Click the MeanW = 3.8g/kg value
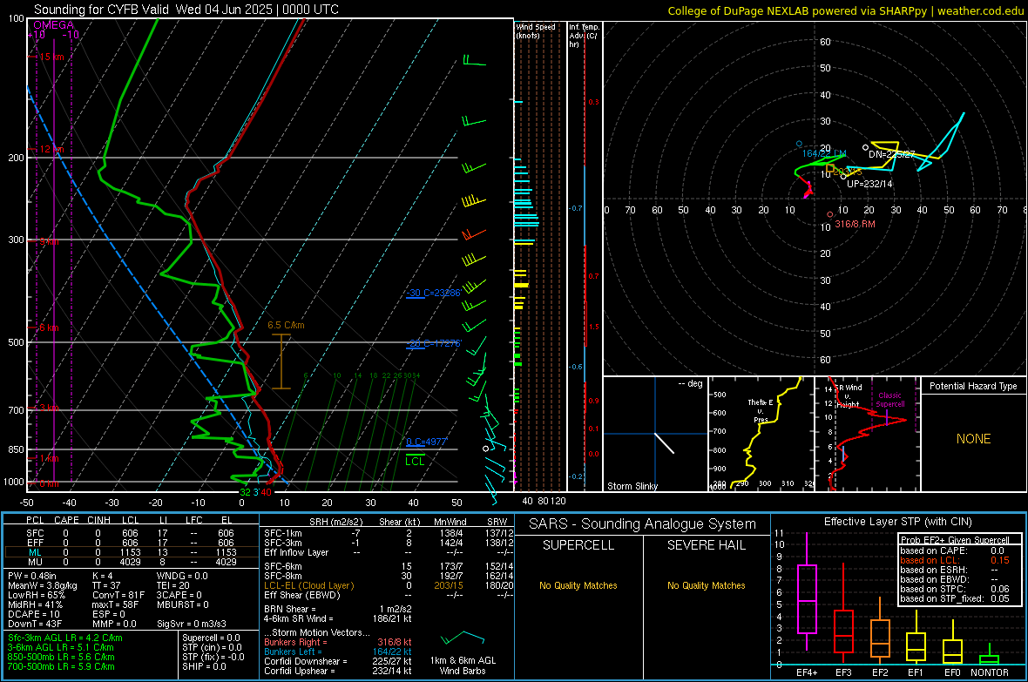This screenshot has height=682, width=1028. pos(43,585)
